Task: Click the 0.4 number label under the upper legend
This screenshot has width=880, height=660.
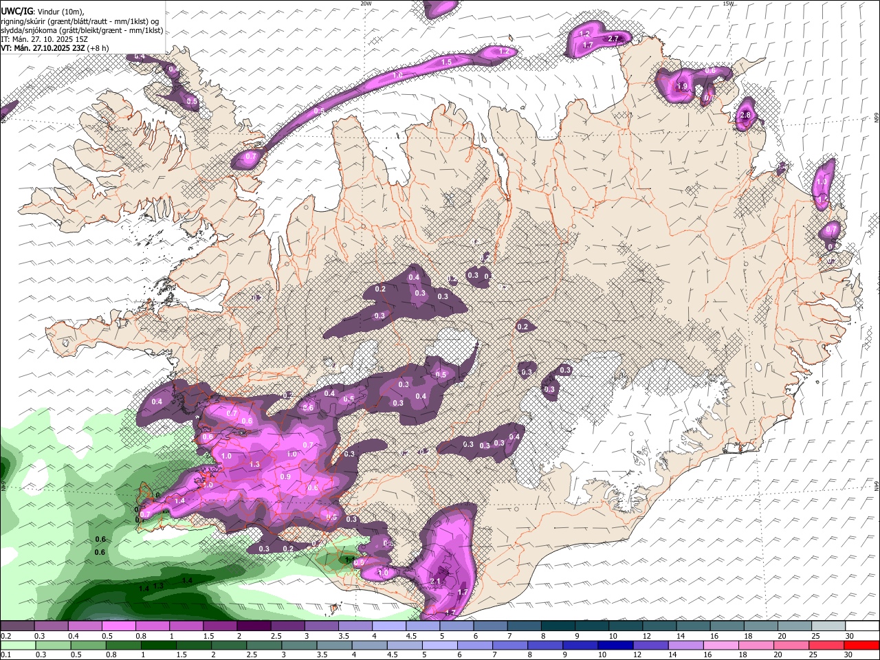Action: (x=74, y=636)
